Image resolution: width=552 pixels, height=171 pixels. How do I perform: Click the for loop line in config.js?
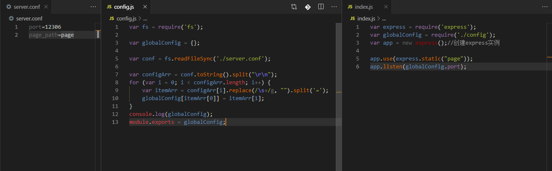coord(200,83)
